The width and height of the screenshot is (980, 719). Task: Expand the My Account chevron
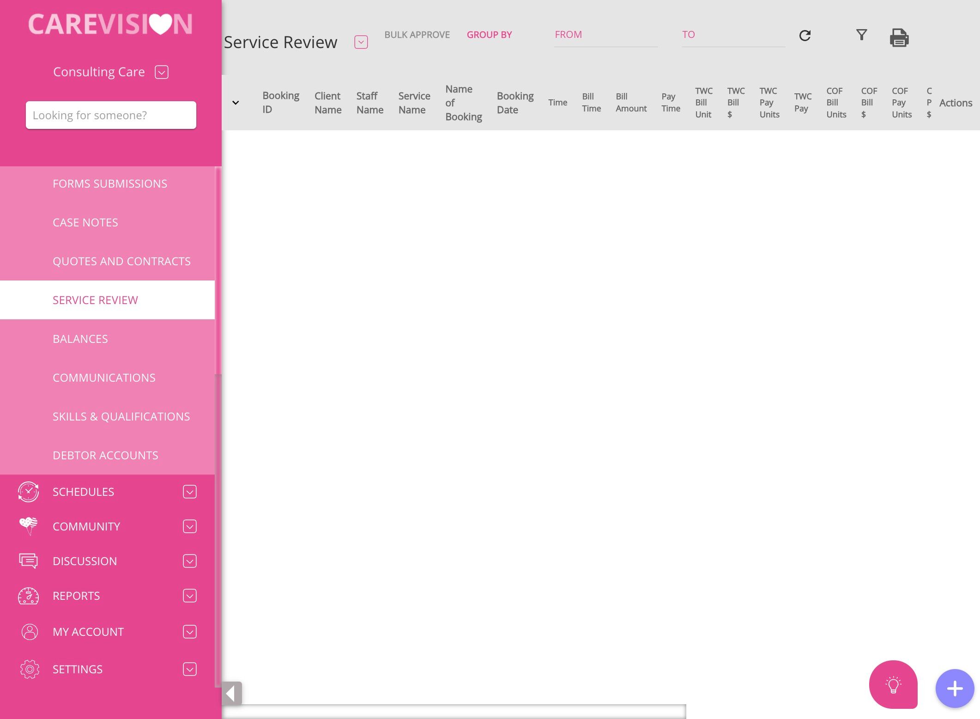189,632
